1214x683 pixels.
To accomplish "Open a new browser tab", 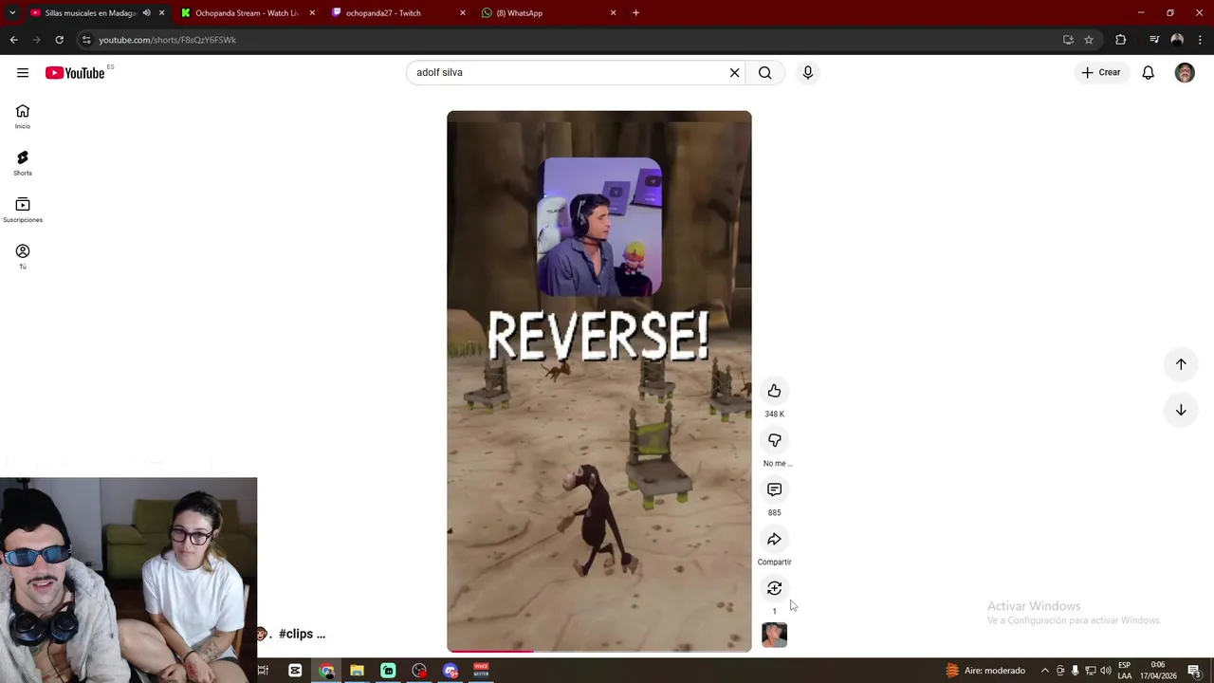I will click(635, 13).
